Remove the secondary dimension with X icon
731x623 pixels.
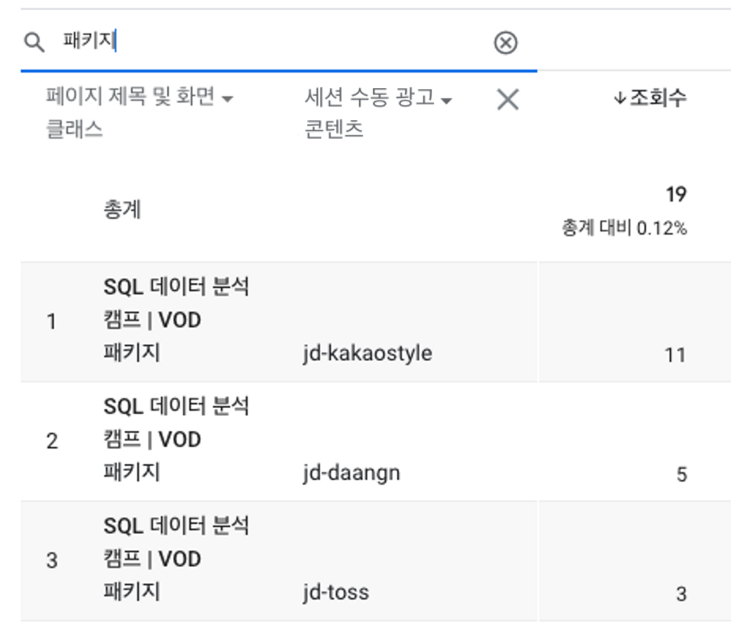click(508, 100)
